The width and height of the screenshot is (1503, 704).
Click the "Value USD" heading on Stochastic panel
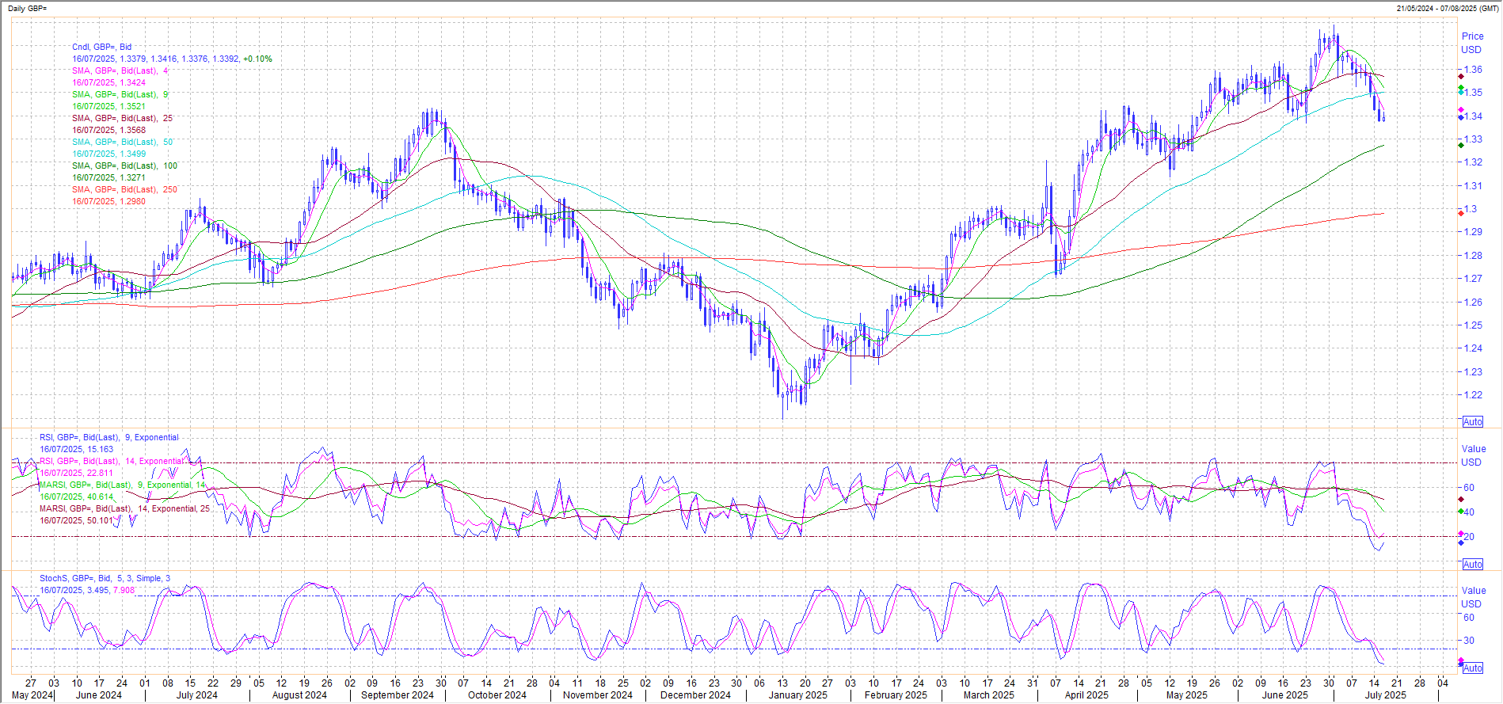(1473, 597)
